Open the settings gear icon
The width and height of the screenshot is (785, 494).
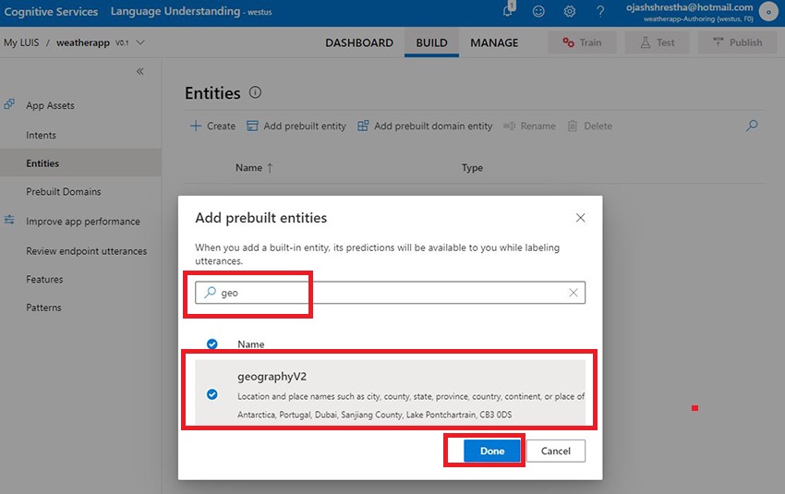(x=570, y=11)
